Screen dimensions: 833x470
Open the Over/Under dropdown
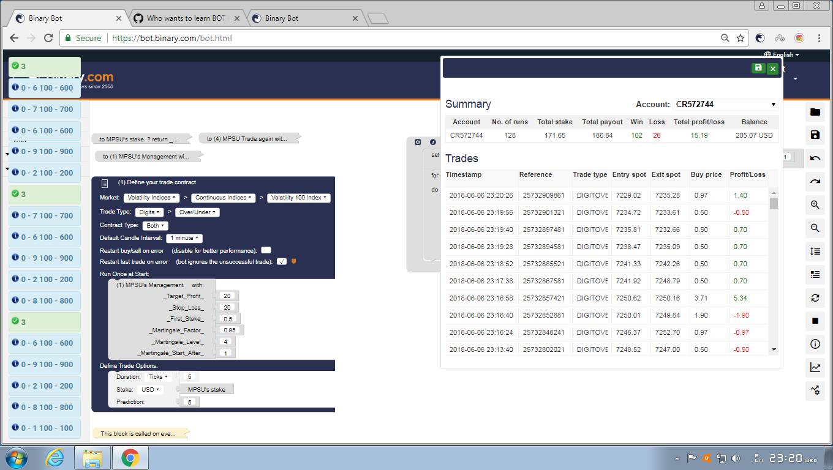coord(197,212)
